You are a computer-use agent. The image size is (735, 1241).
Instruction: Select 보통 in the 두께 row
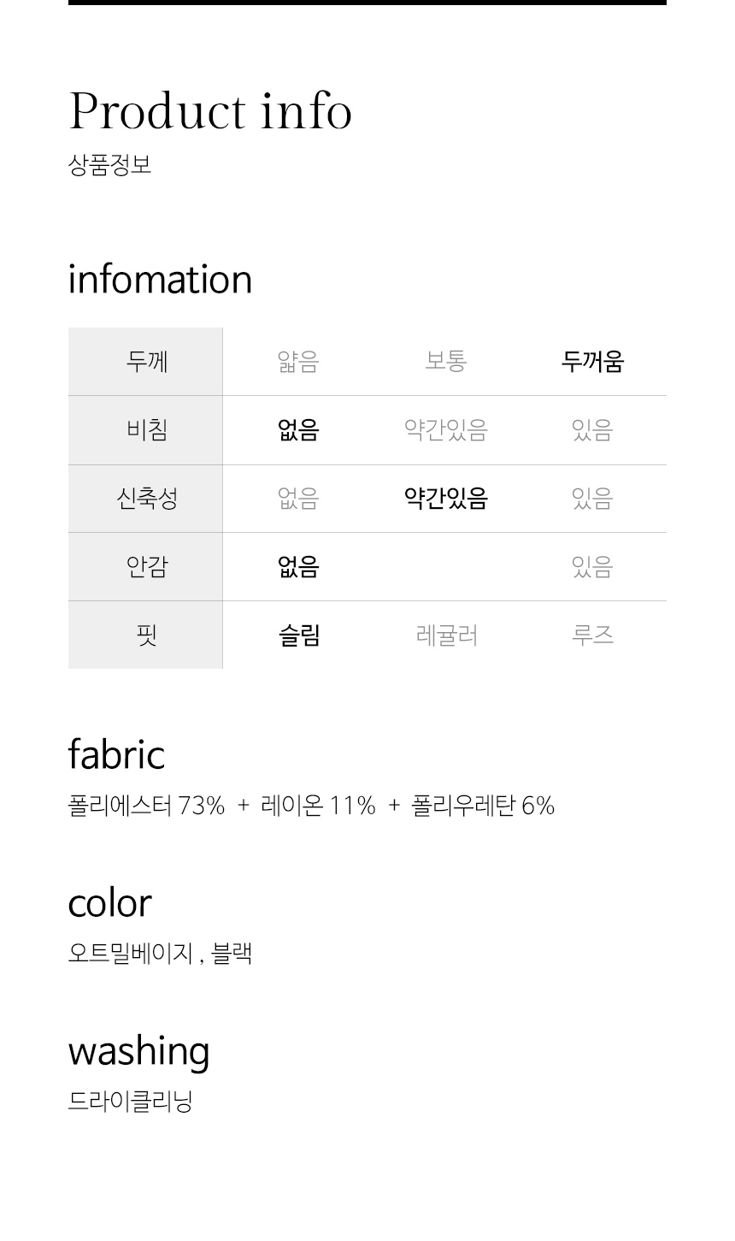point(445,362)
